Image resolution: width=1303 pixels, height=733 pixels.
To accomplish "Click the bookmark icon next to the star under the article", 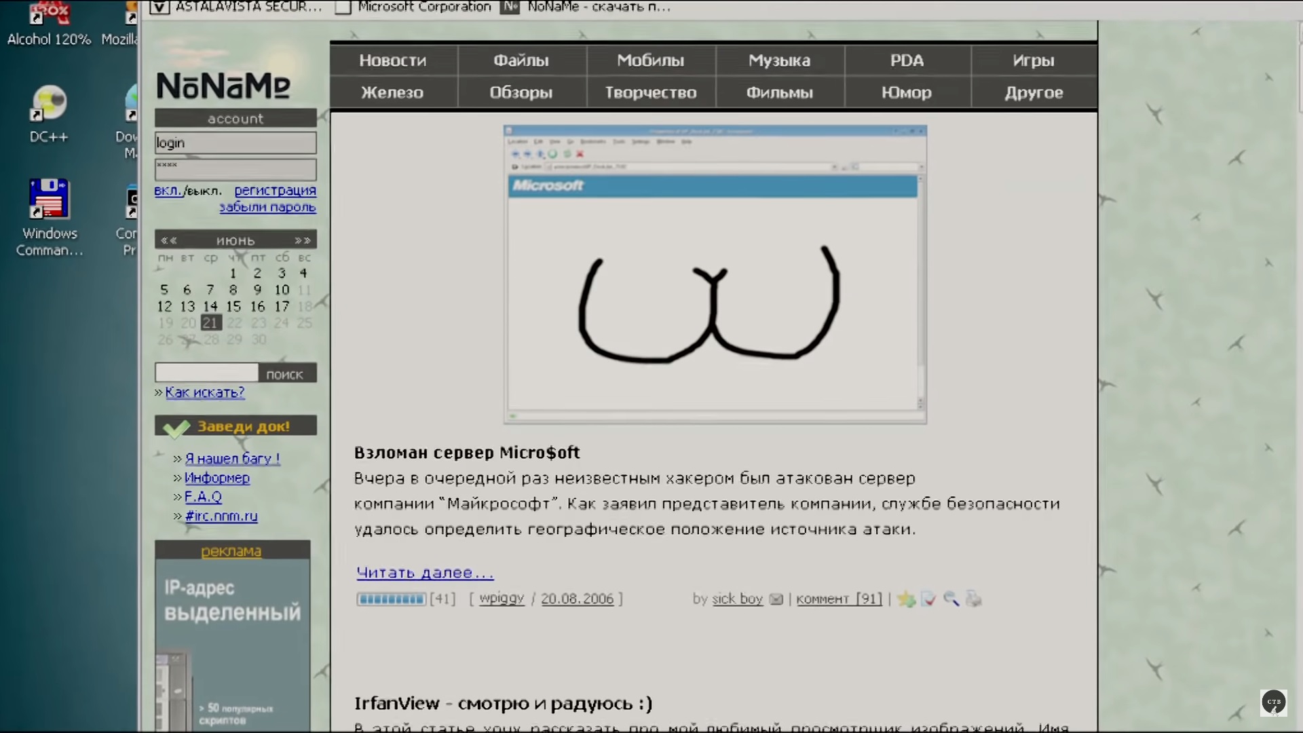I will [928, 599].
